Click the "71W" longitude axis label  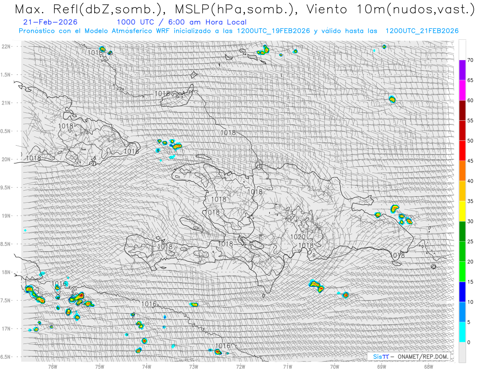click(287, 366)
